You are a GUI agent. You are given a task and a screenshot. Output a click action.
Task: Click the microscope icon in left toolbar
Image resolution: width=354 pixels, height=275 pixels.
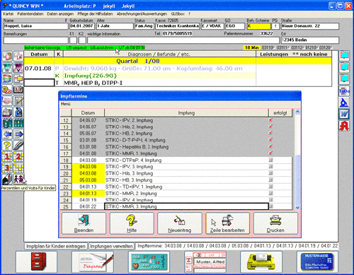(x=18, y=112)
